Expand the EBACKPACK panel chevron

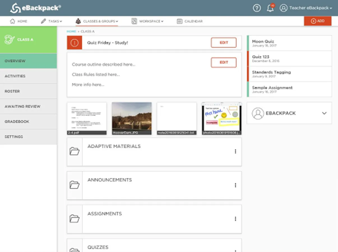pos(324,113)
